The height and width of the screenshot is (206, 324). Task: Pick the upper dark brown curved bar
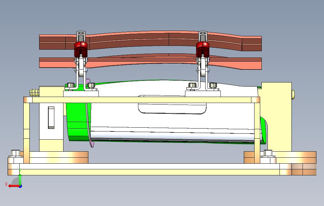(150, 41)
